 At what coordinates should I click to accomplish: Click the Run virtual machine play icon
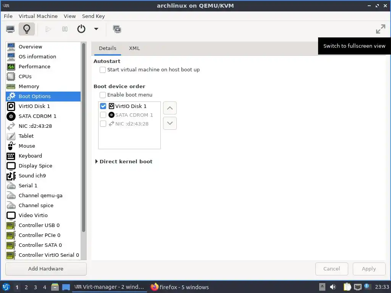(x=48, y=29)
